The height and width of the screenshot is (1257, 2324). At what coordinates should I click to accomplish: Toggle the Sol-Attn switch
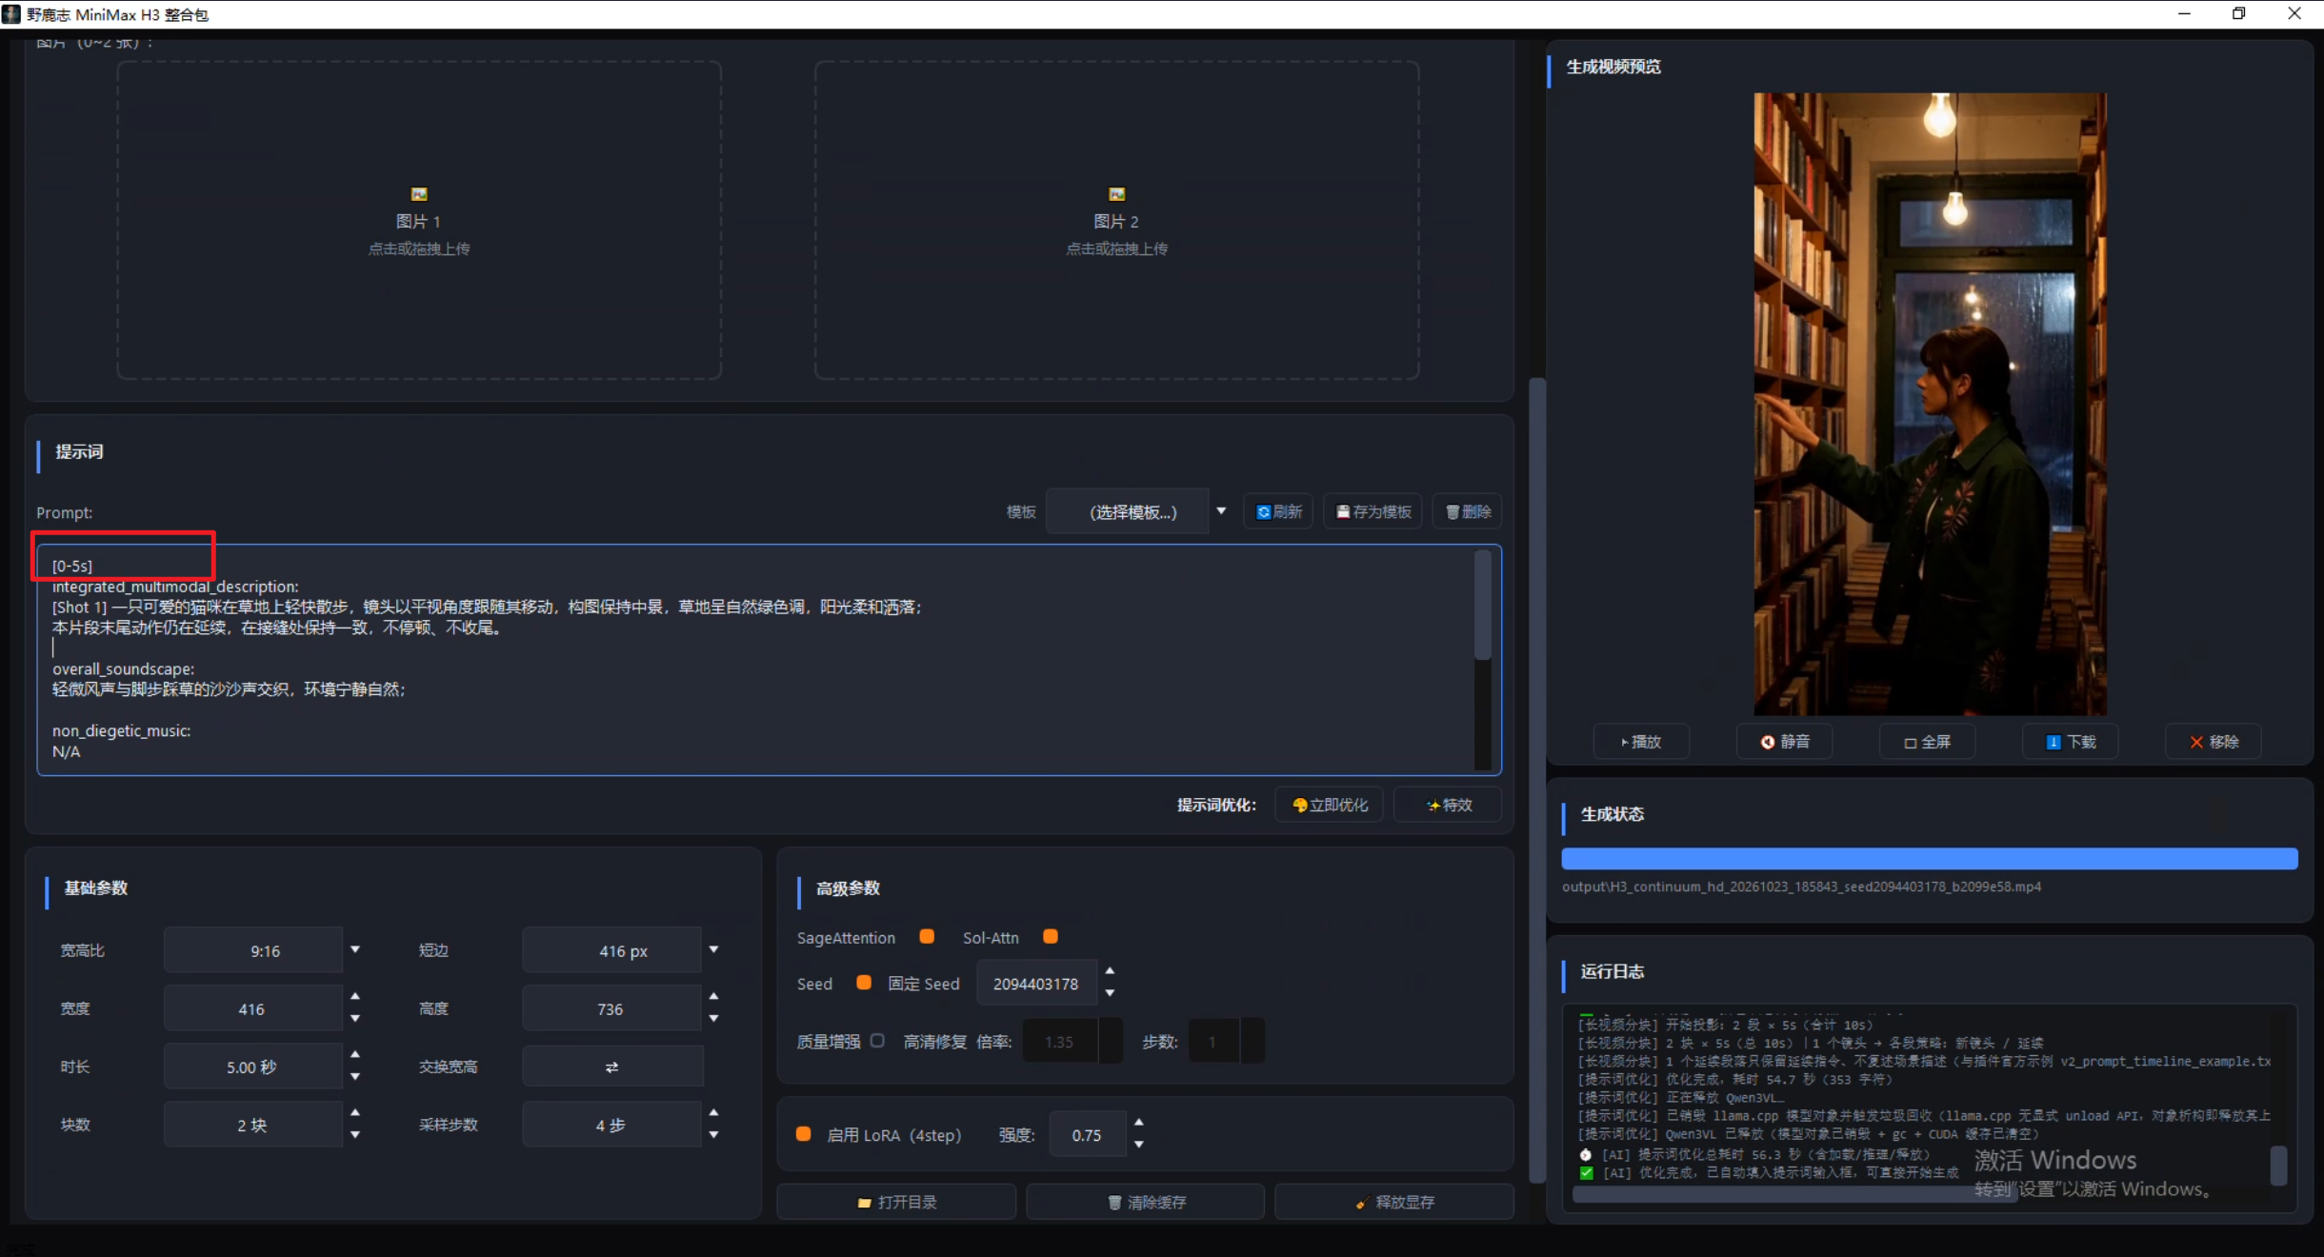click(1051, 937)
